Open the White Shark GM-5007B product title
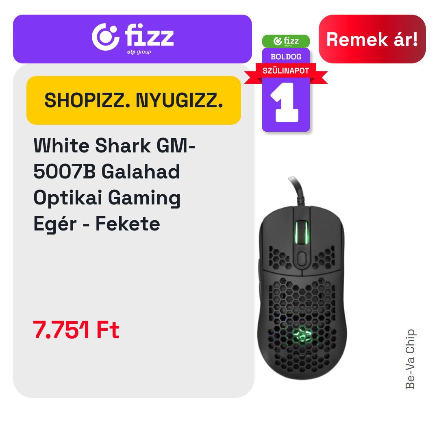 (114, 185)
